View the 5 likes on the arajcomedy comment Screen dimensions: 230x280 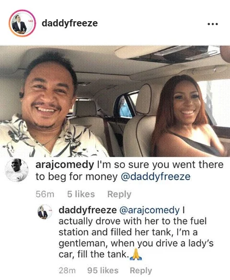(x=81, y=194)
